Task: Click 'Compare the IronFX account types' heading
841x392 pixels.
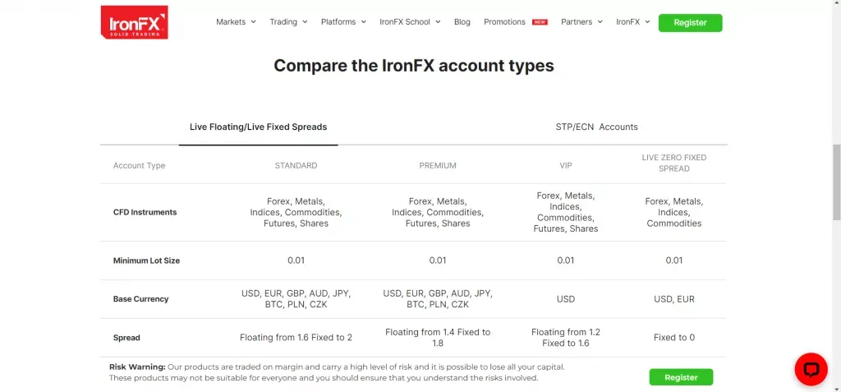Action: (x=414, y=66)
